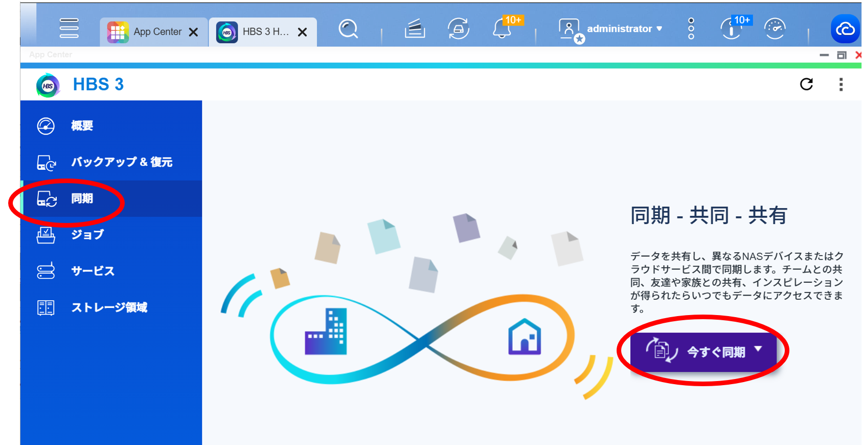862x445 pixels.
Task: Open バックアップ & 復元 section
Action: 111,162
